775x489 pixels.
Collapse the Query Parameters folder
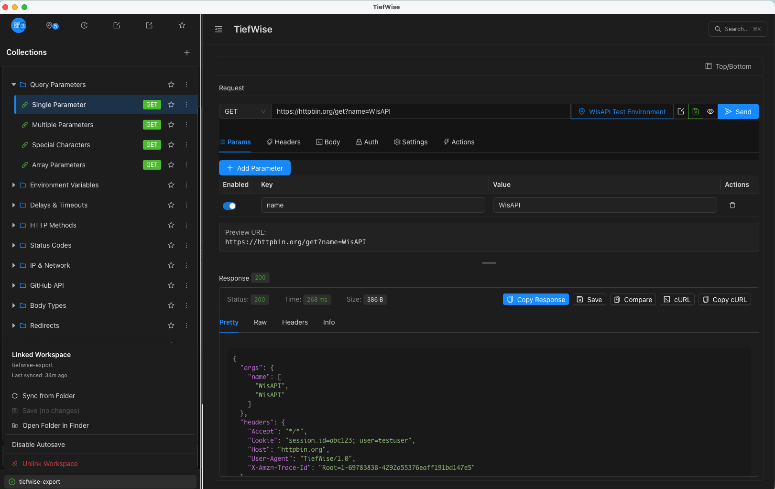14,85
